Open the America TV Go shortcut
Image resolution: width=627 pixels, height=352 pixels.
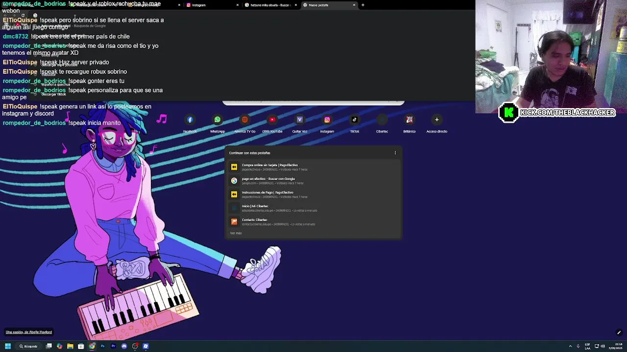pos(245,123)
